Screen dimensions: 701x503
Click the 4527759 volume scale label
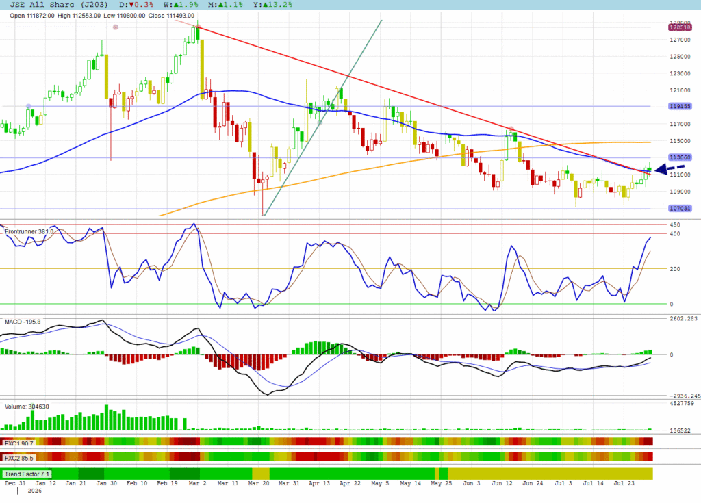click(x=682, y=403)
